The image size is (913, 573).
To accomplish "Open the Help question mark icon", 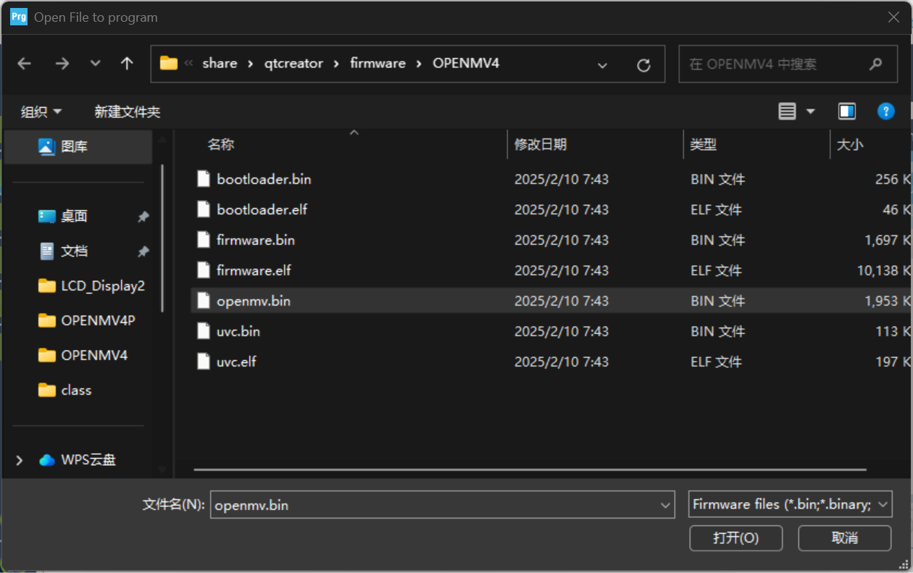I will [x=885, y=111].
